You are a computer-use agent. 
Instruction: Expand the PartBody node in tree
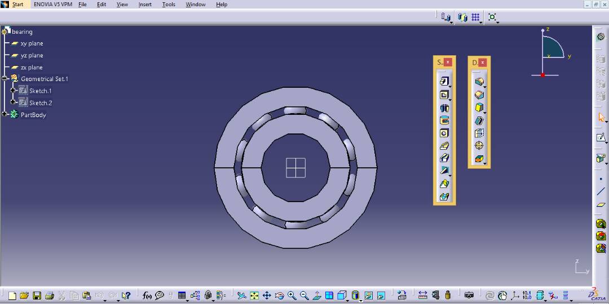pos(5,114)
